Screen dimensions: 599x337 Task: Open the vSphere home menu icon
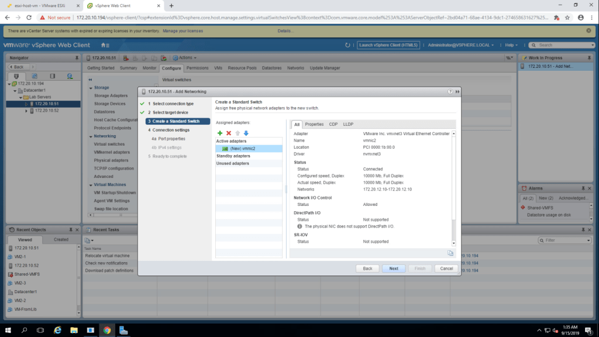tap(105, 45)
